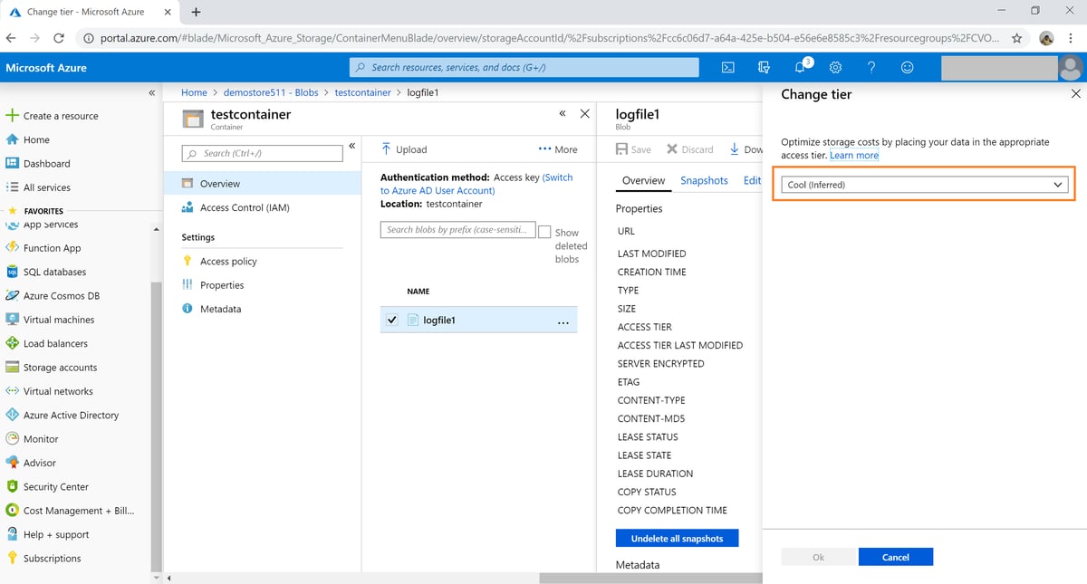1087x584 pixels.
Task: Open Azure Cosmos DB from the sidebar
Action: click(x=62, y=295)
